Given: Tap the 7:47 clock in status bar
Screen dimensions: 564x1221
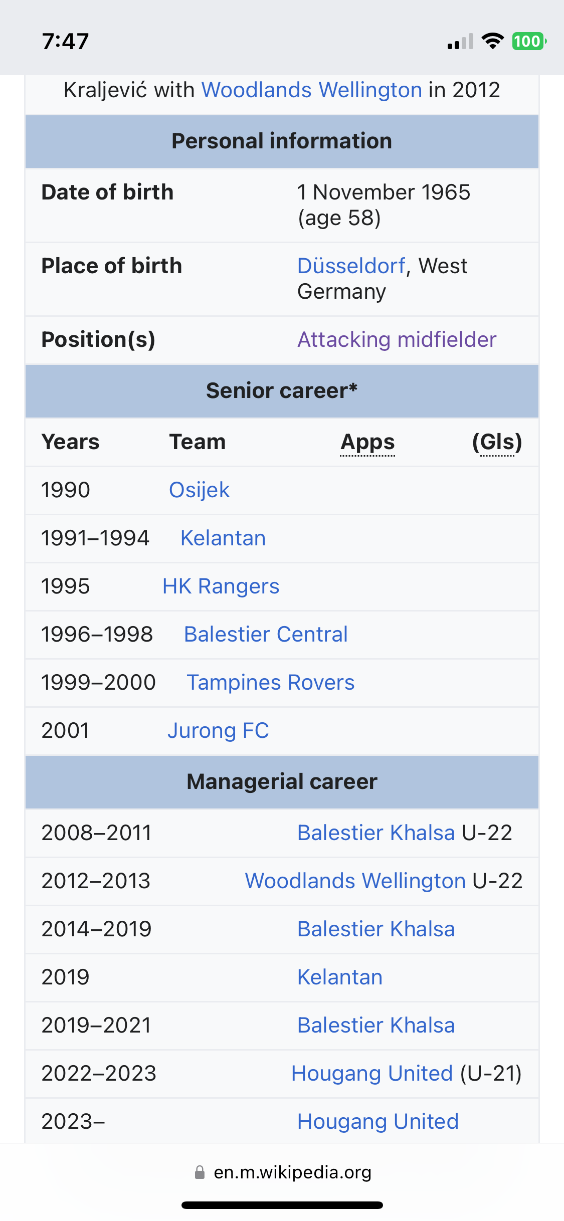Looking at the screenshot, I should tap(66, 41).
